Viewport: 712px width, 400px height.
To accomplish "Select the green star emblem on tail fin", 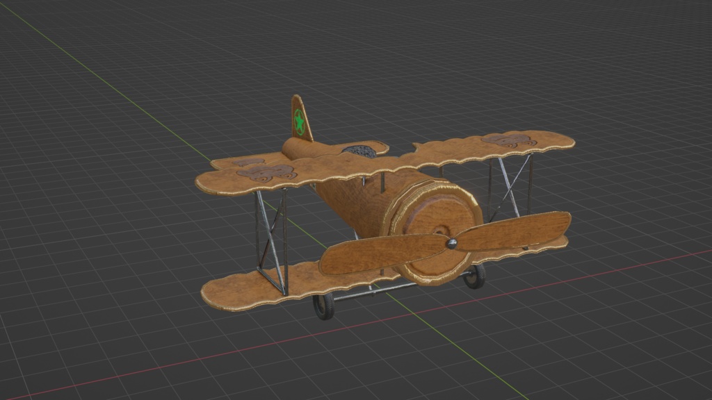I will coord(299,122).
